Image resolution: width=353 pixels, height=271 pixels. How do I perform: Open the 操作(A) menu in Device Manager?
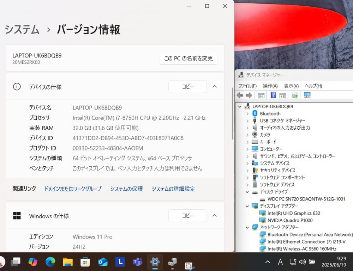(x=270, y=86)
